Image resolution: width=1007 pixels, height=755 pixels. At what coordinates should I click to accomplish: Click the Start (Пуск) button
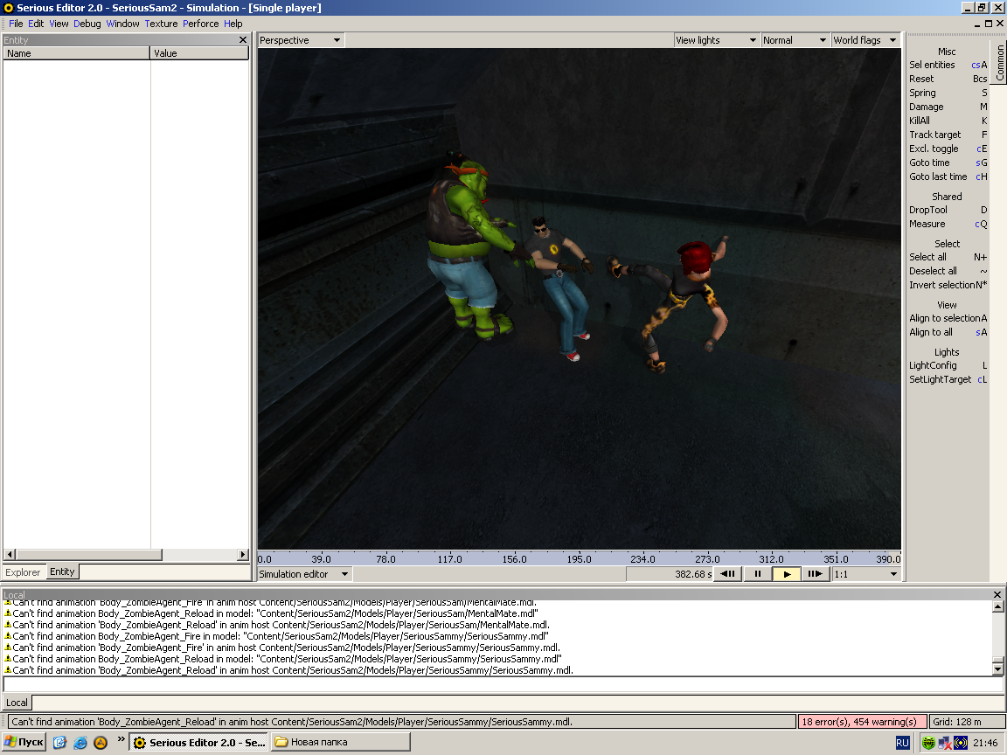coord(24,742)
